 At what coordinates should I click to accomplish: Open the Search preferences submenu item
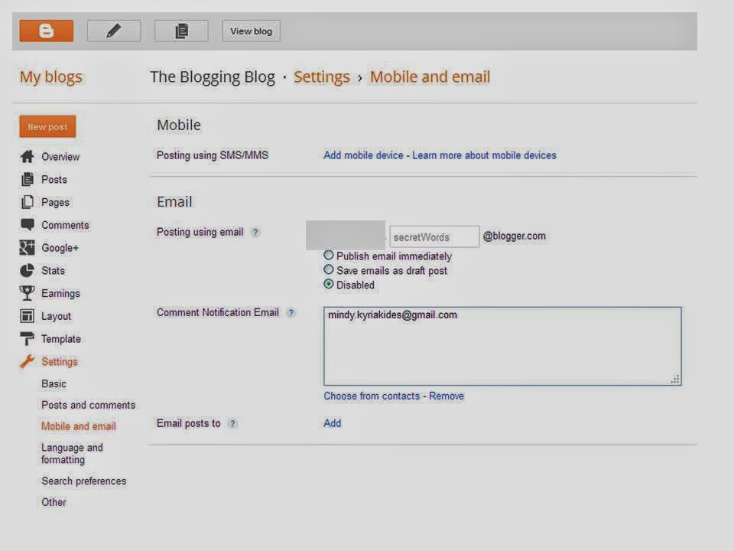84,481
